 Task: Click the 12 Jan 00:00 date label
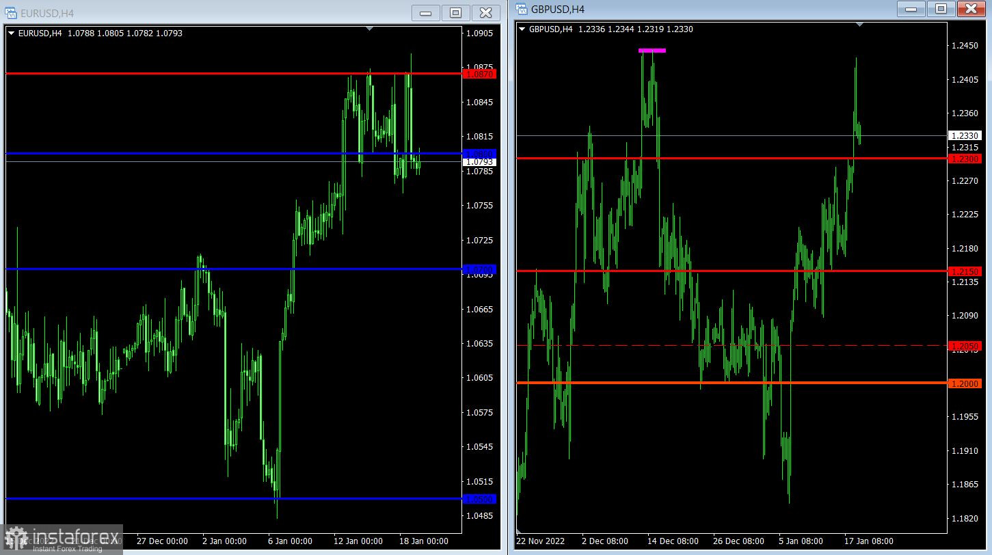point(358,541)
